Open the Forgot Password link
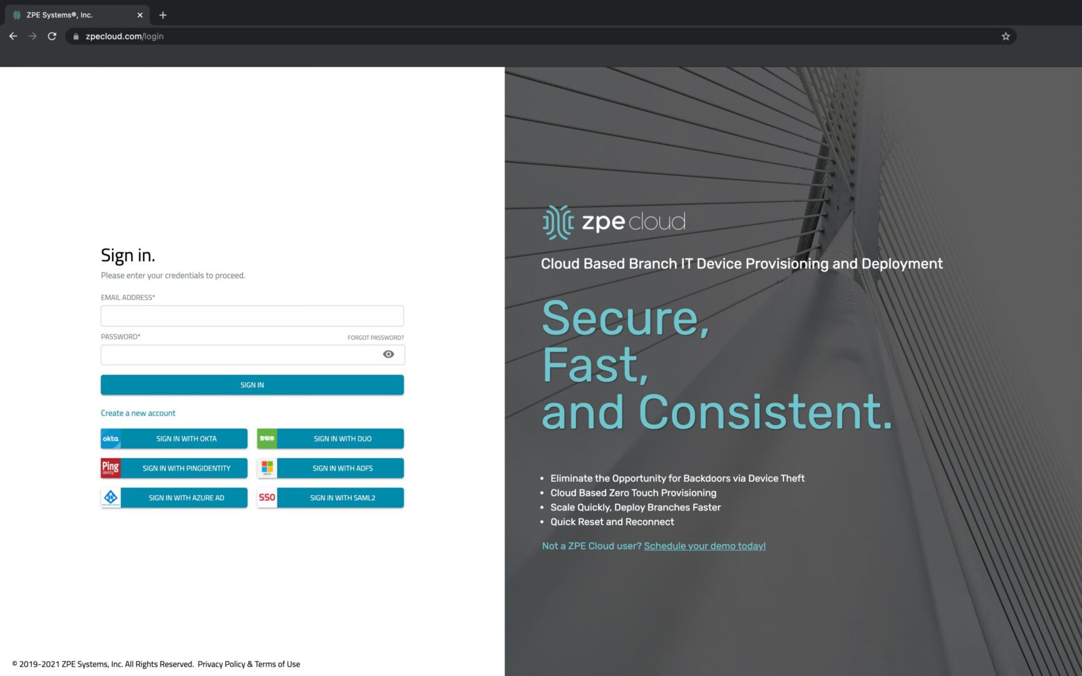The width and height of the screenshot is (1082, 676). coord(375,338)
